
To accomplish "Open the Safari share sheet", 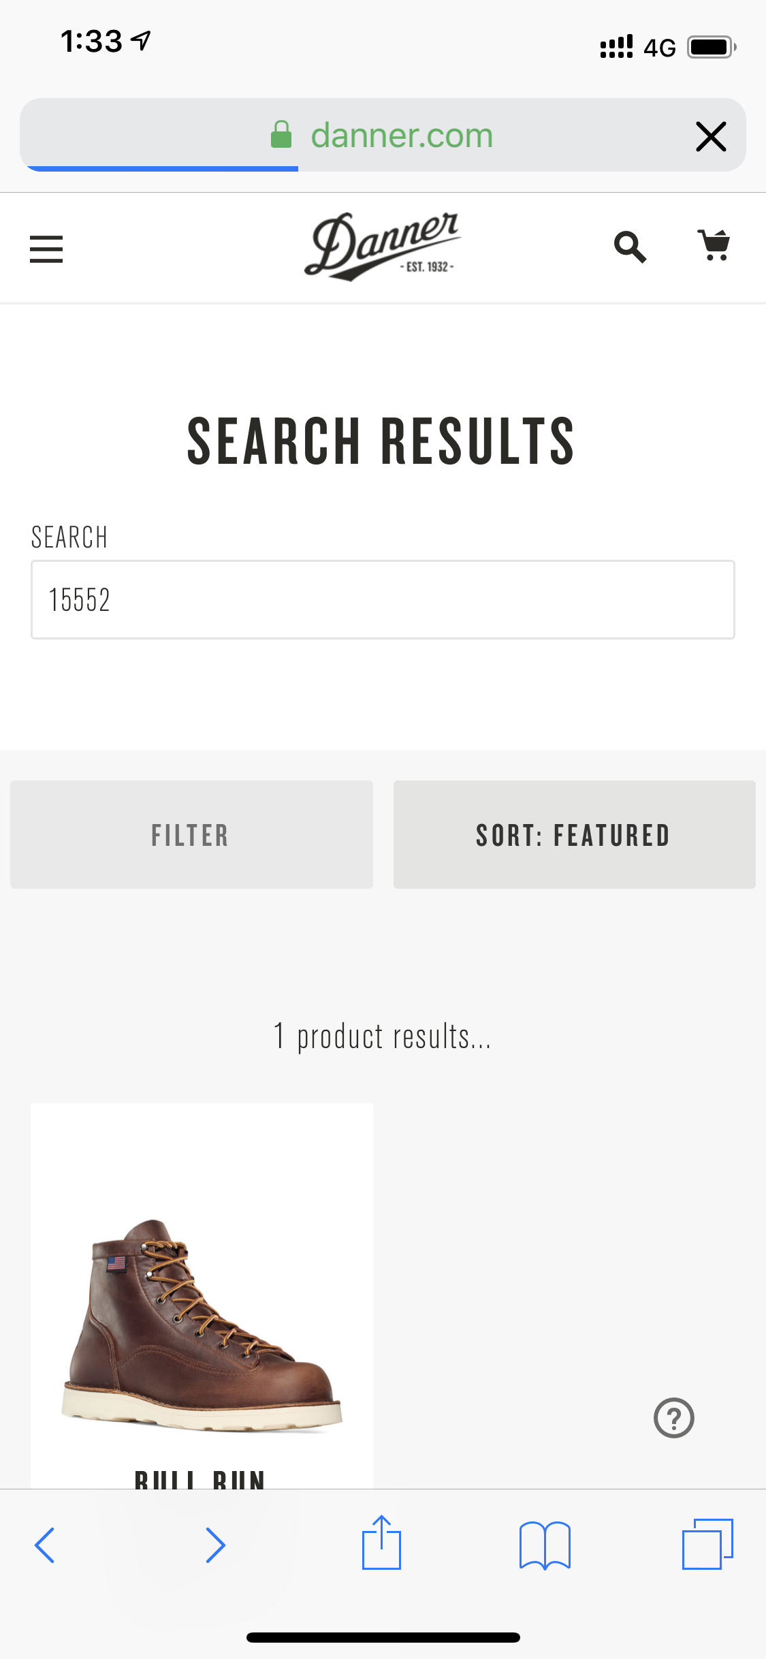I will tap(381, 1543).
